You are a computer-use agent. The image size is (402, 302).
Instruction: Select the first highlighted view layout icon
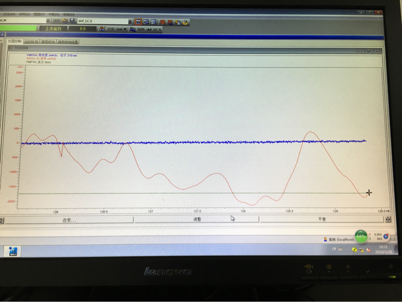(138, 22)
